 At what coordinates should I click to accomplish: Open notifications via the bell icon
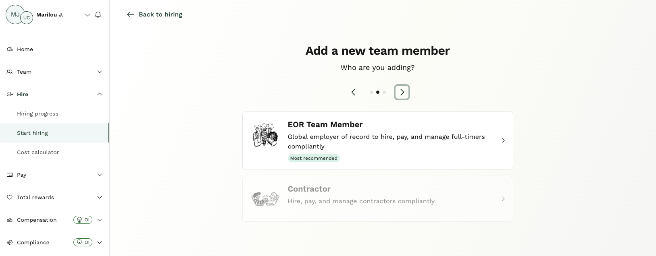point(98,14)
